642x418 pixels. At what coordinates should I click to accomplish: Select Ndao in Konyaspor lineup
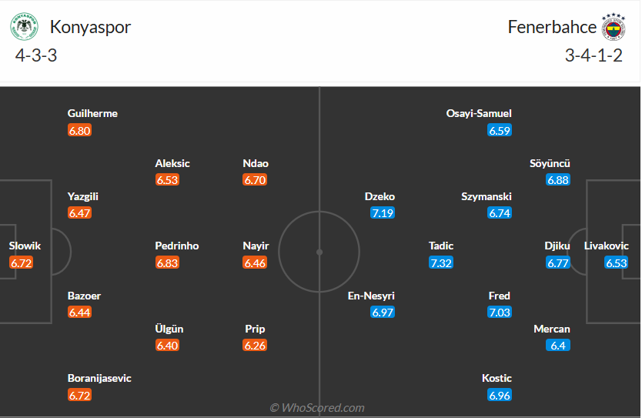256,163
